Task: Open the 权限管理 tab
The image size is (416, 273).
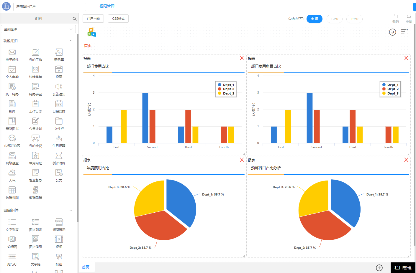Action: pos(107,6)
